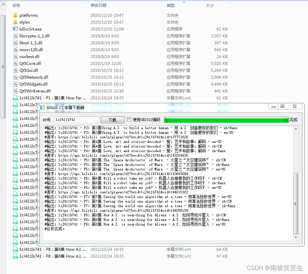The height and width of the screenshot is (274, 308).
Task: Click the Qt5Core.dll file icon
Action: [x=15, y=63]
